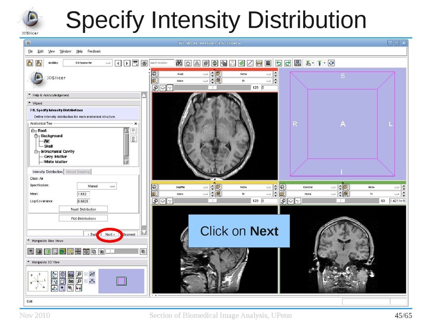Enable the checkbox next to the spin control
Screen dimensions: 433x324
pyautogui.click(x=86, y=275)
